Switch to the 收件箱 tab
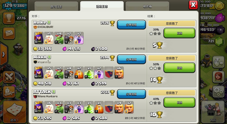Screen dimensions: 227x124 click(147, 6)
